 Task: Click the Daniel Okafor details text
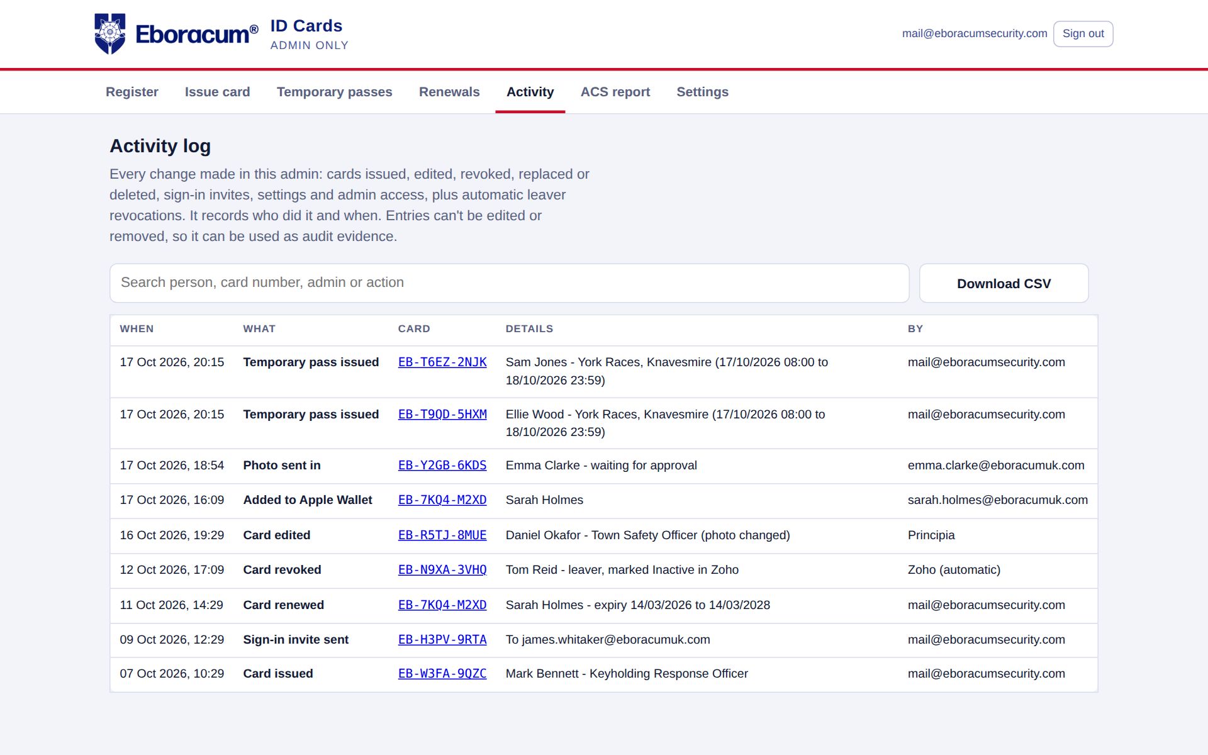click(648, 535)
